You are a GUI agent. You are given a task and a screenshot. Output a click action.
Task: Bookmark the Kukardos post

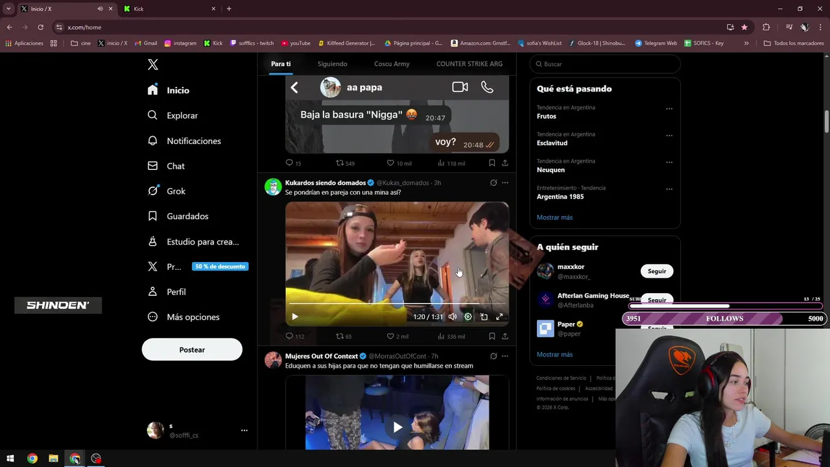coord(492,336)
